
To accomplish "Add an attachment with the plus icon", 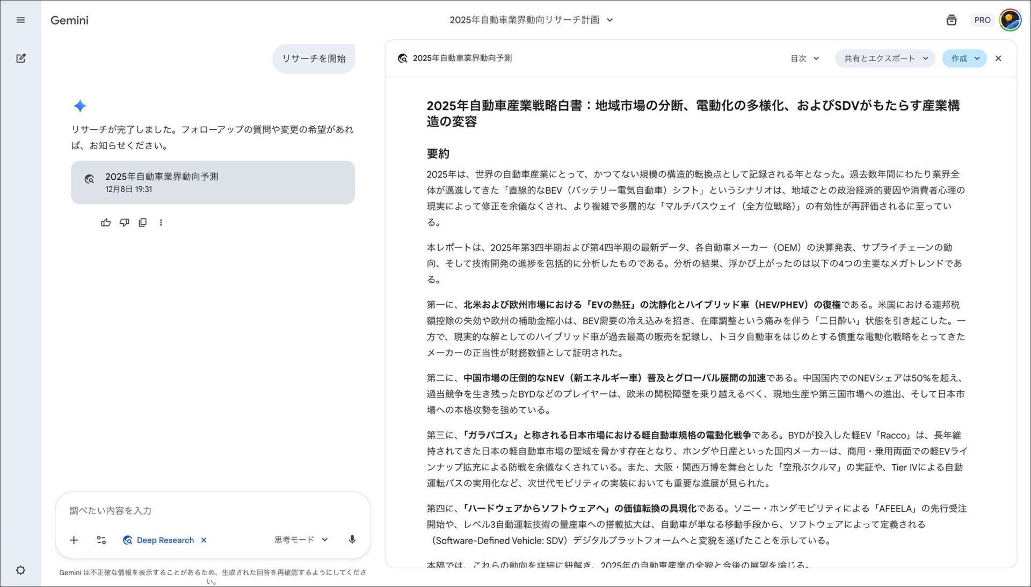I will pyautogui.click(x=74, y=540).
